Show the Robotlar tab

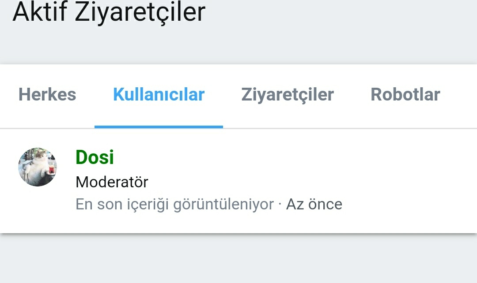[x=405, y=95]
